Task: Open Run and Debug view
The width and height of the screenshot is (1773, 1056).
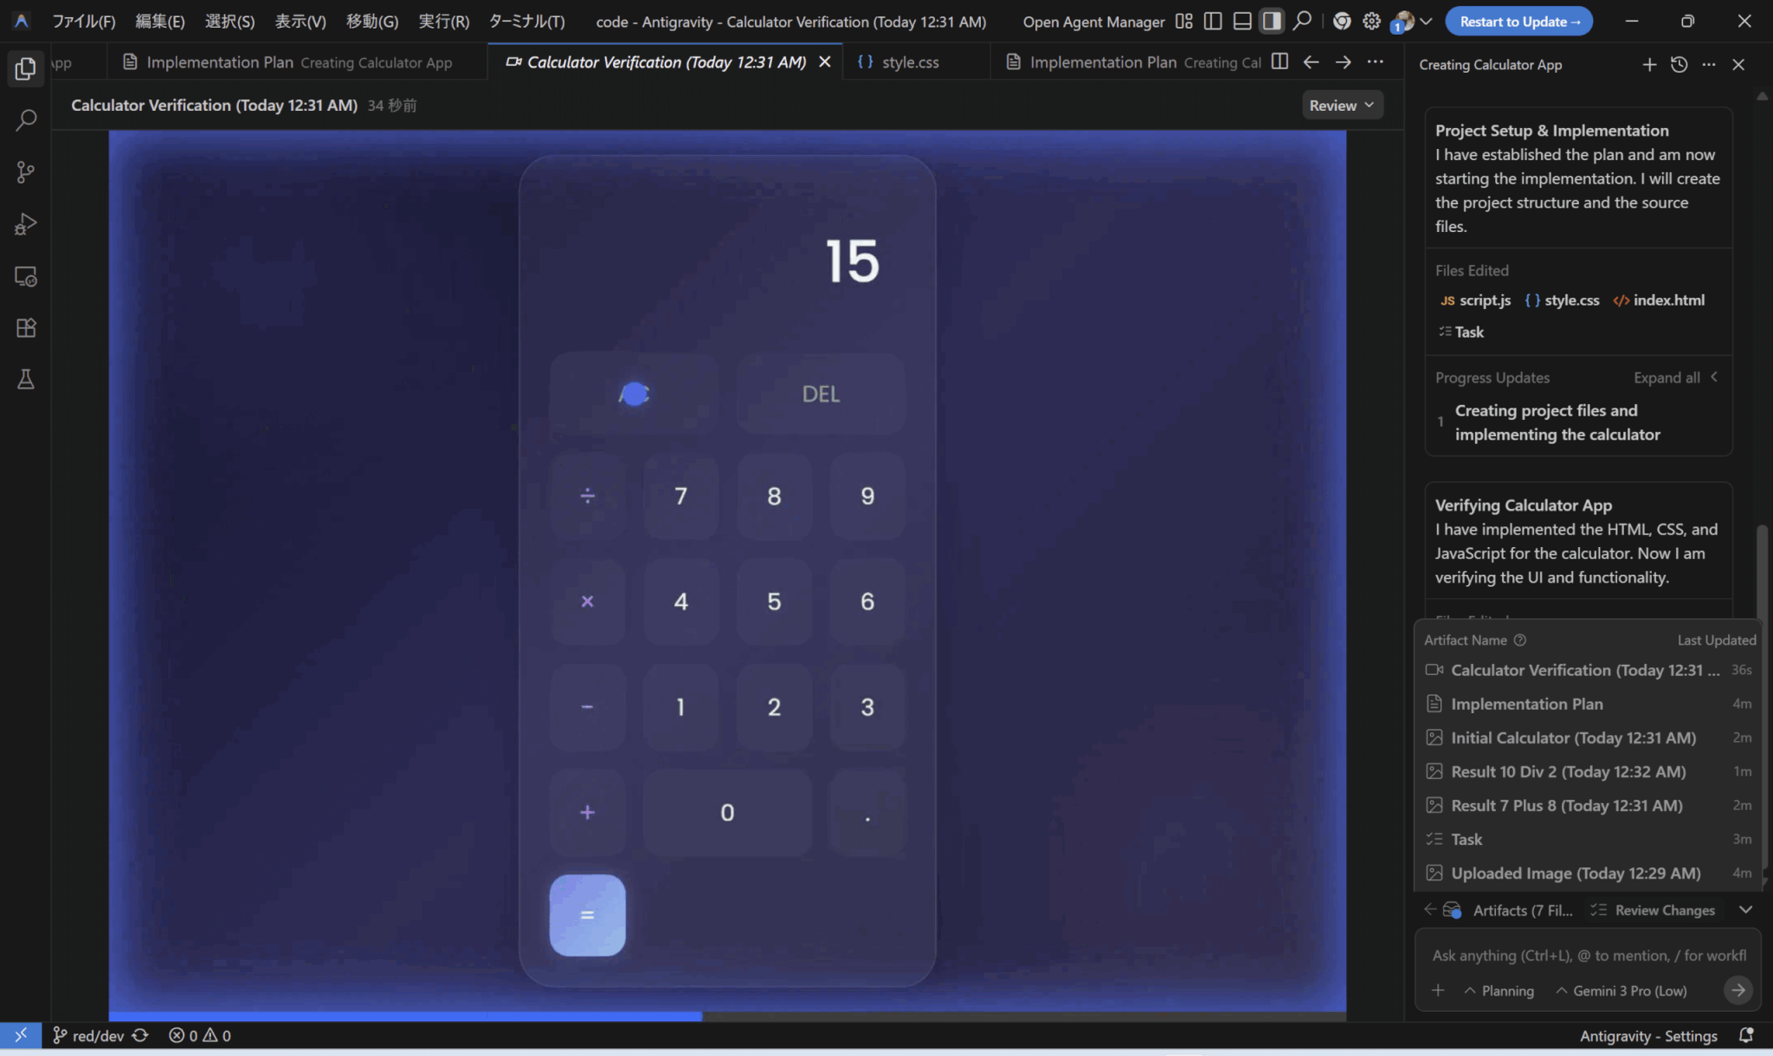Action: click(25, 224)
